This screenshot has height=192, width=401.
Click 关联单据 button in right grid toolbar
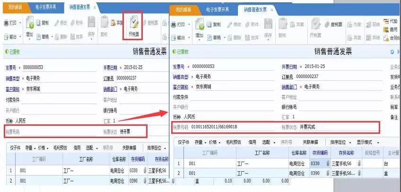pos(311,142)
